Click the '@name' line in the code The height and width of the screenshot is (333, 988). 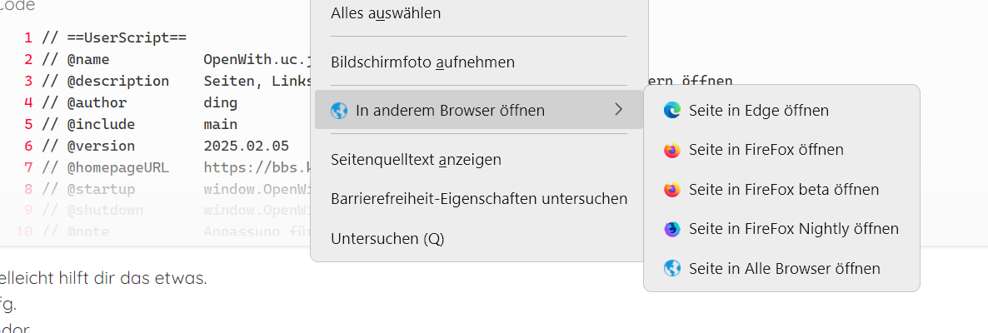tap(87, 60)
